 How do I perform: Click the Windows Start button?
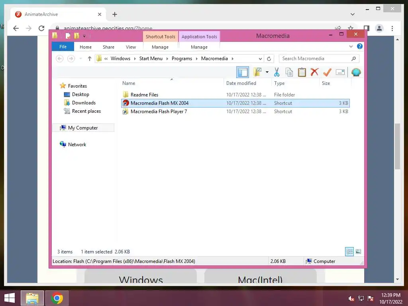(10, 298)
